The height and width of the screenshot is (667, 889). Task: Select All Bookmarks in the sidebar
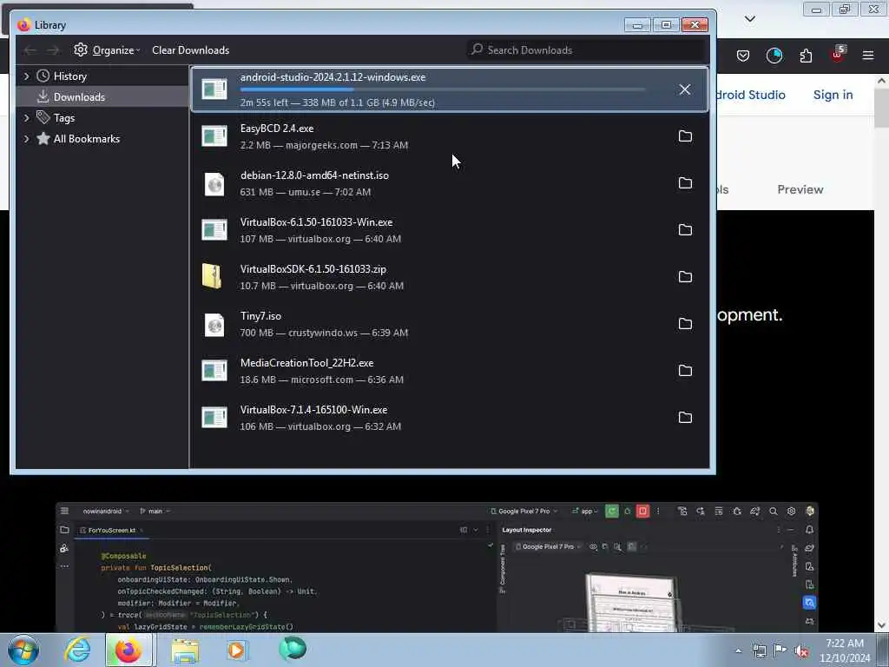pos(86,139)
